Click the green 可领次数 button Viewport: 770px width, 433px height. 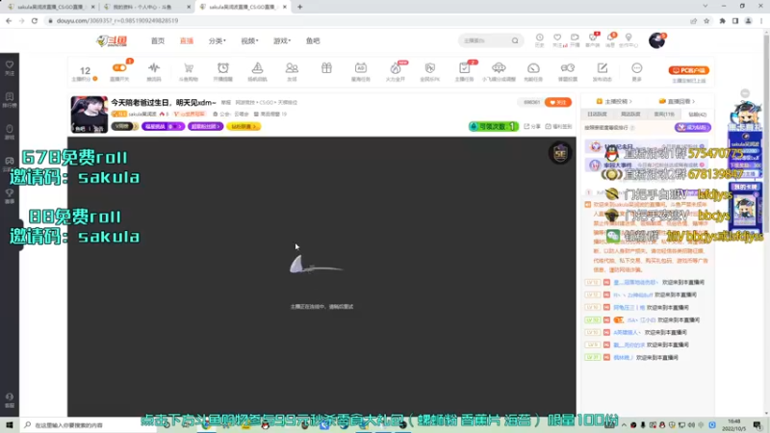pyautogui.click(x=494, y=126)
